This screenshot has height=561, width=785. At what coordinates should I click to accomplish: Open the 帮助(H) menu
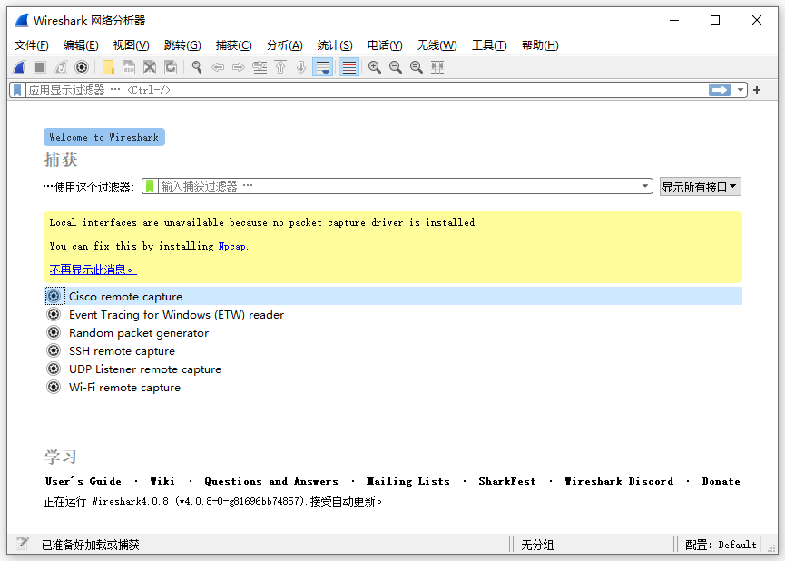540,45
